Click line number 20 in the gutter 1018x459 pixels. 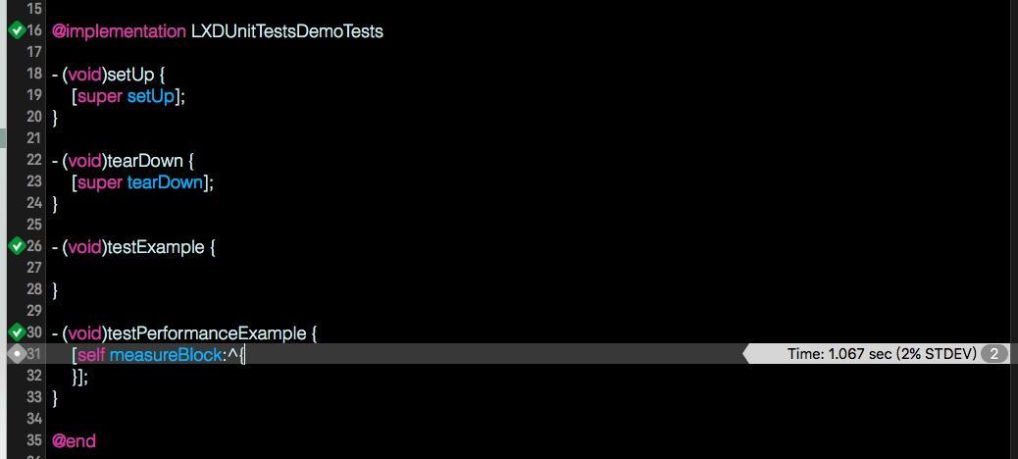click(34, 117)
